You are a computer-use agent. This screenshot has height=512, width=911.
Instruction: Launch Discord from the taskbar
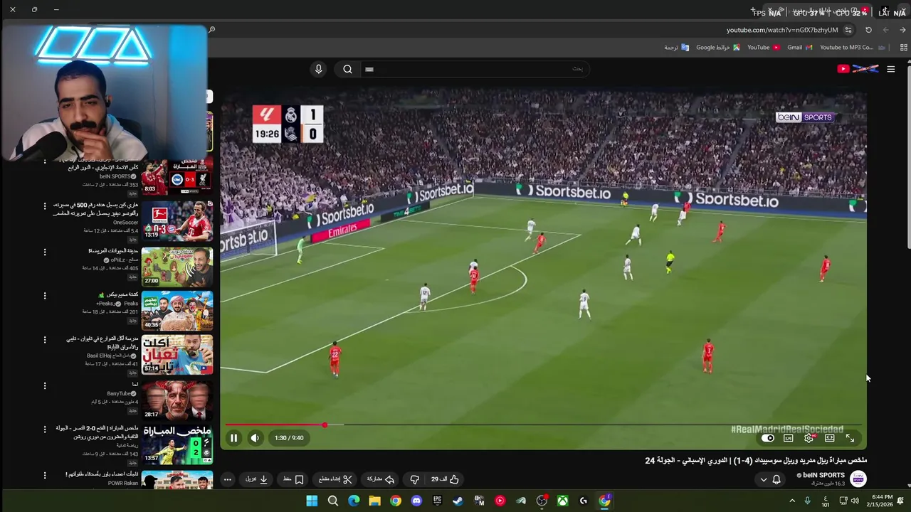pos(416,501)
